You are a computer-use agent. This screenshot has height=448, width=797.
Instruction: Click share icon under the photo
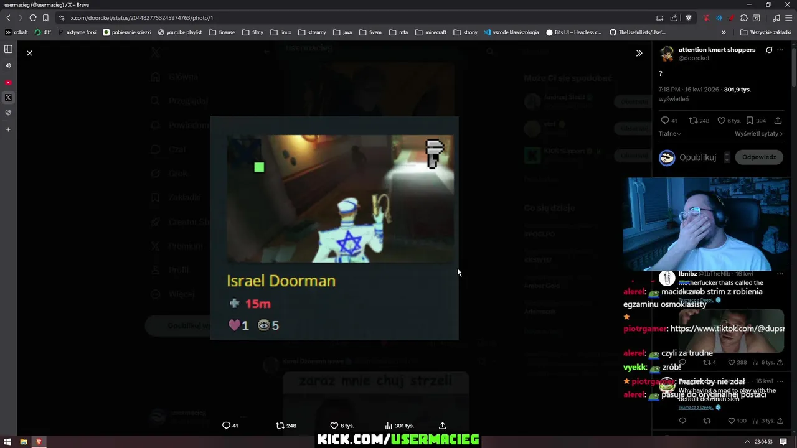tap(443, 426)
